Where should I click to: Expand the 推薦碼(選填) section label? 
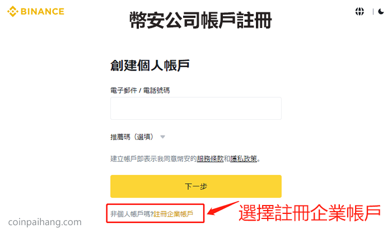pyautogui.click(x=132, y=137)
